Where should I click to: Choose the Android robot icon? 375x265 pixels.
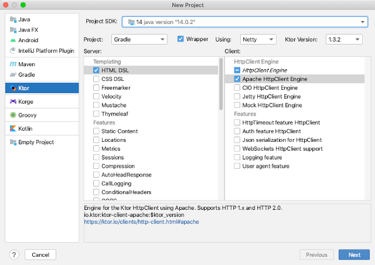click(x=13, y=40)
